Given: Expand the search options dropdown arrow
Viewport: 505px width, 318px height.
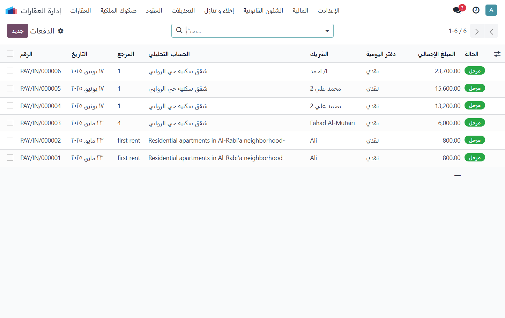Looking at the screenshot, I should (327, 31).
